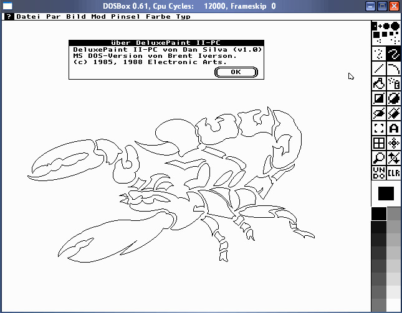Choose the three-dot spray brush shape
This screenshot has width=402, height=313.
pos(379,40)
